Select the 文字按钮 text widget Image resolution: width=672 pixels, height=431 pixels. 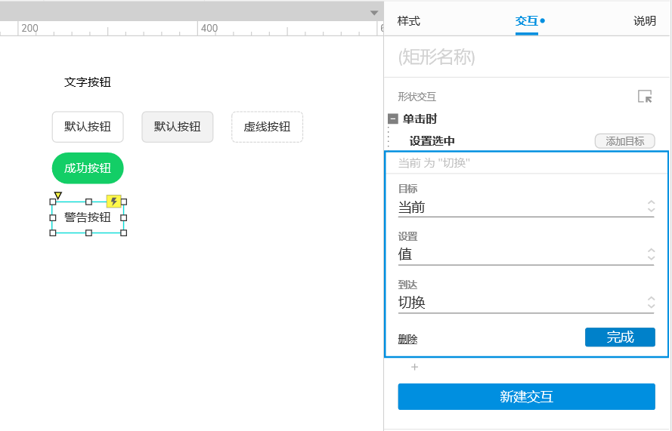pos(88,82)
